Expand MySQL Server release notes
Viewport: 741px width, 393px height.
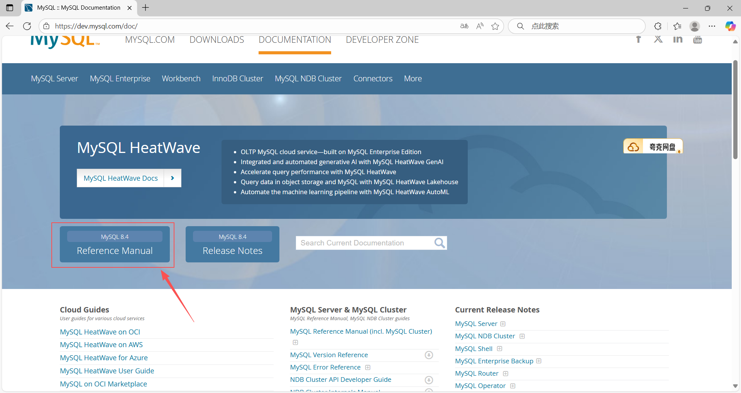(503, 324)
